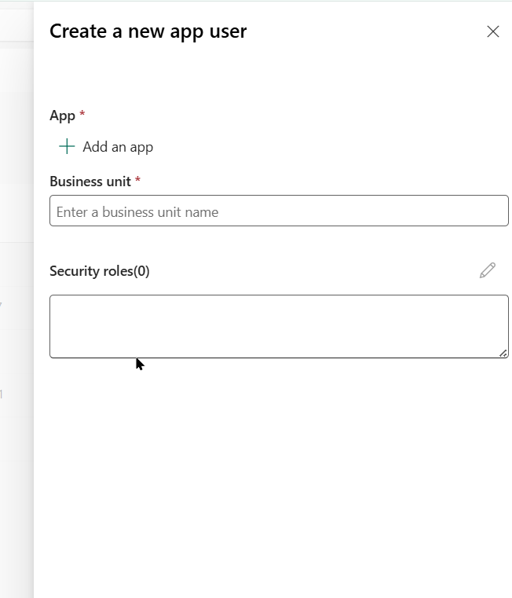This screenshot has width=512, height=598.
Task: Click the App field label
Action: click(62, 116)
